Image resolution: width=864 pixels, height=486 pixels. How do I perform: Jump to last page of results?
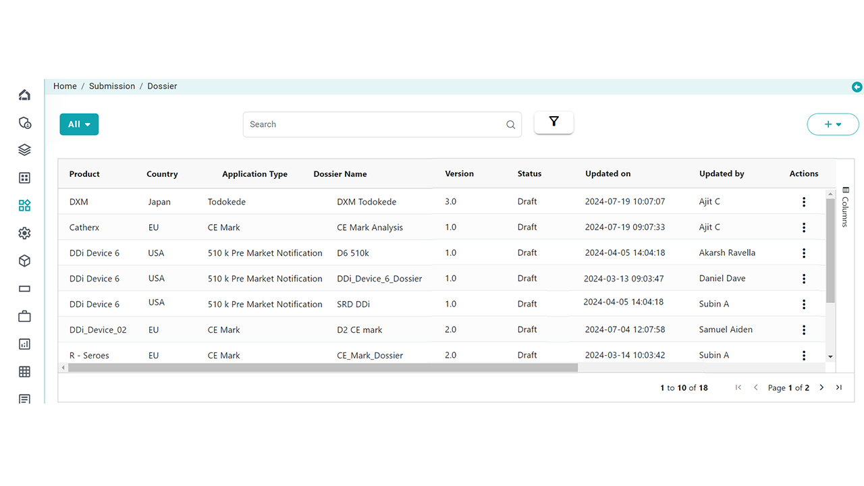[x=838, y=387]
